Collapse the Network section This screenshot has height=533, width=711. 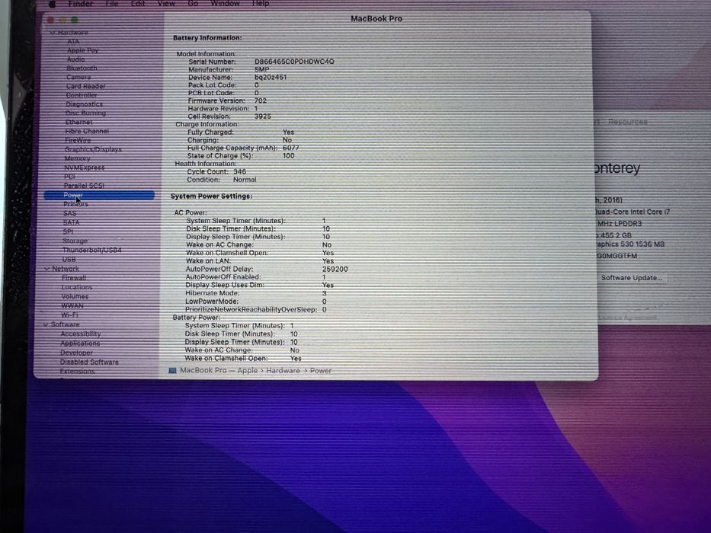(x=46, y=269)
